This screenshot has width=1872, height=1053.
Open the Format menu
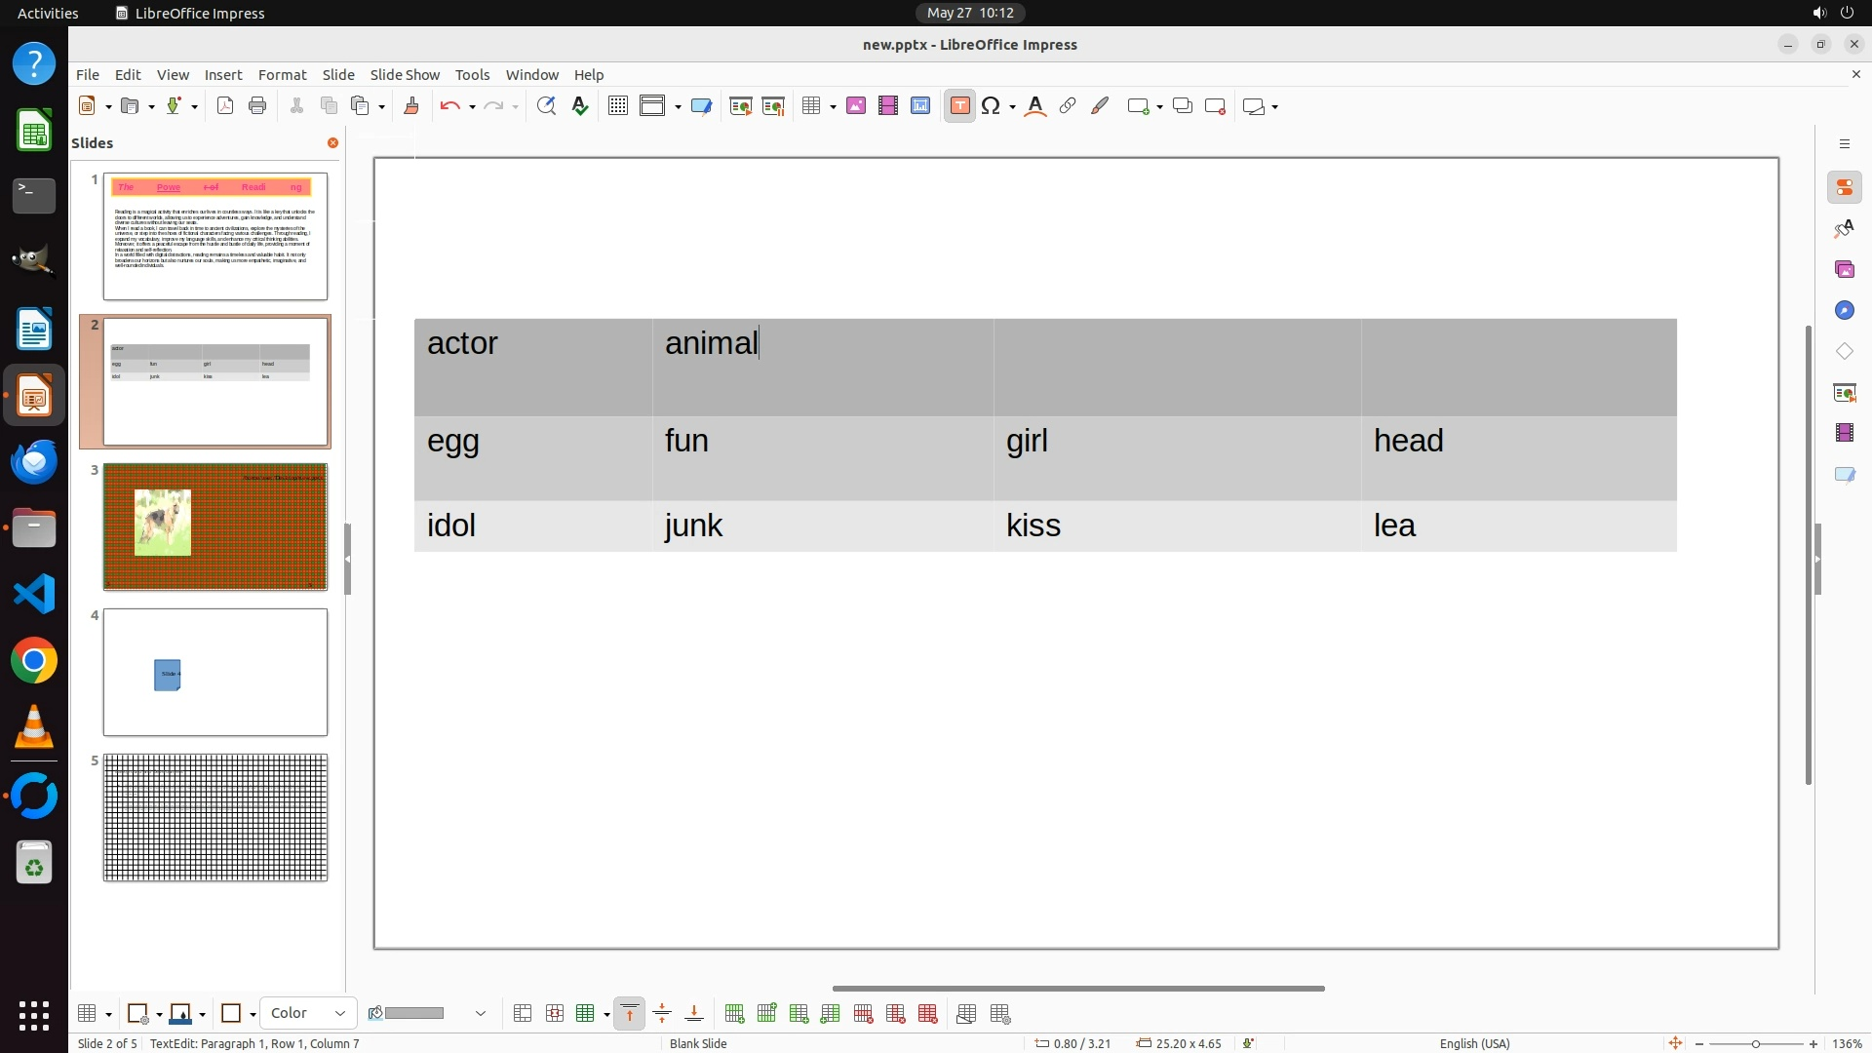click(x=282, y=74)
